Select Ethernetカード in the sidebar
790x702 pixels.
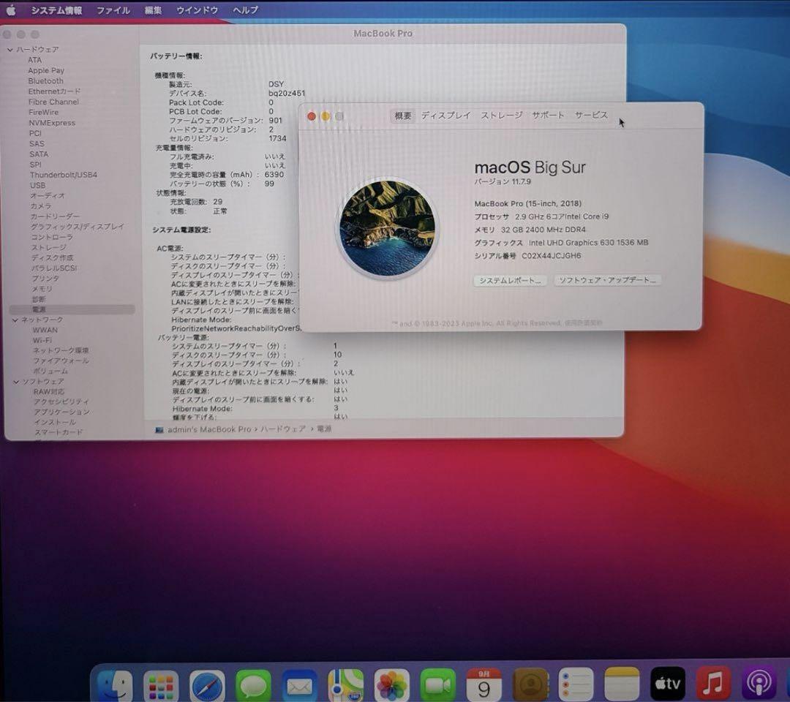tap(54, 91)
